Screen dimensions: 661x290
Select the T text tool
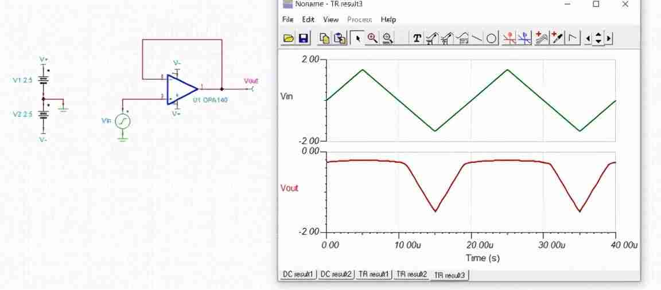pos(417,38)
